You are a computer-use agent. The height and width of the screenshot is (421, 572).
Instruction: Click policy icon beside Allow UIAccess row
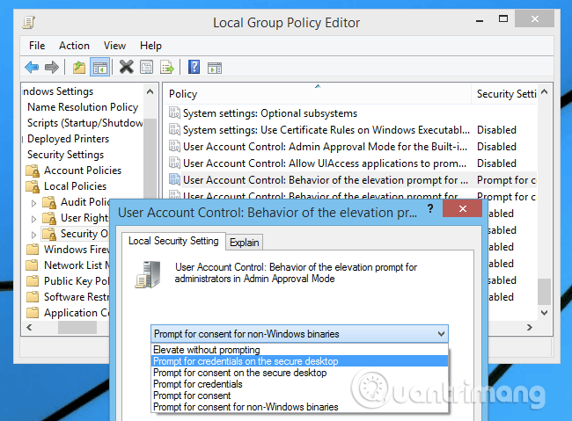(174, 163)
